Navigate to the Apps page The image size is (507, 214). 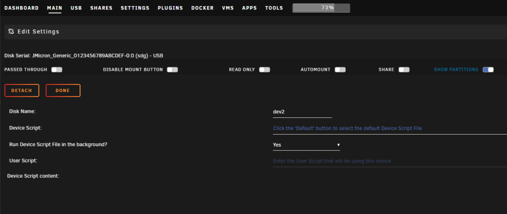pyautogui.click(x=249, y=8)
